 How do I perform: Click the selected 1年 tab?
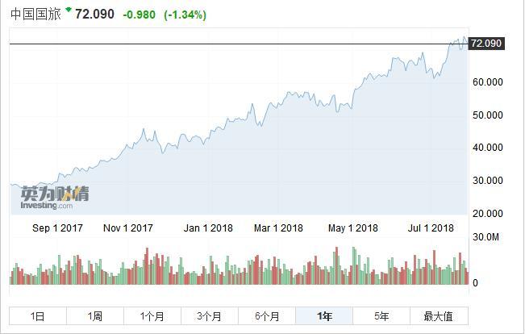pyautogui.click(x=324, y=316)
